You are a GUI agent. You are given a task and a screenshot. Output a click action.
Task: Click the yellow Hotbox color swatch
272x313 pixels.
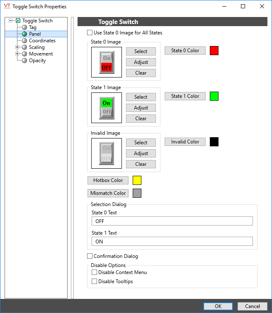(137, 180)
